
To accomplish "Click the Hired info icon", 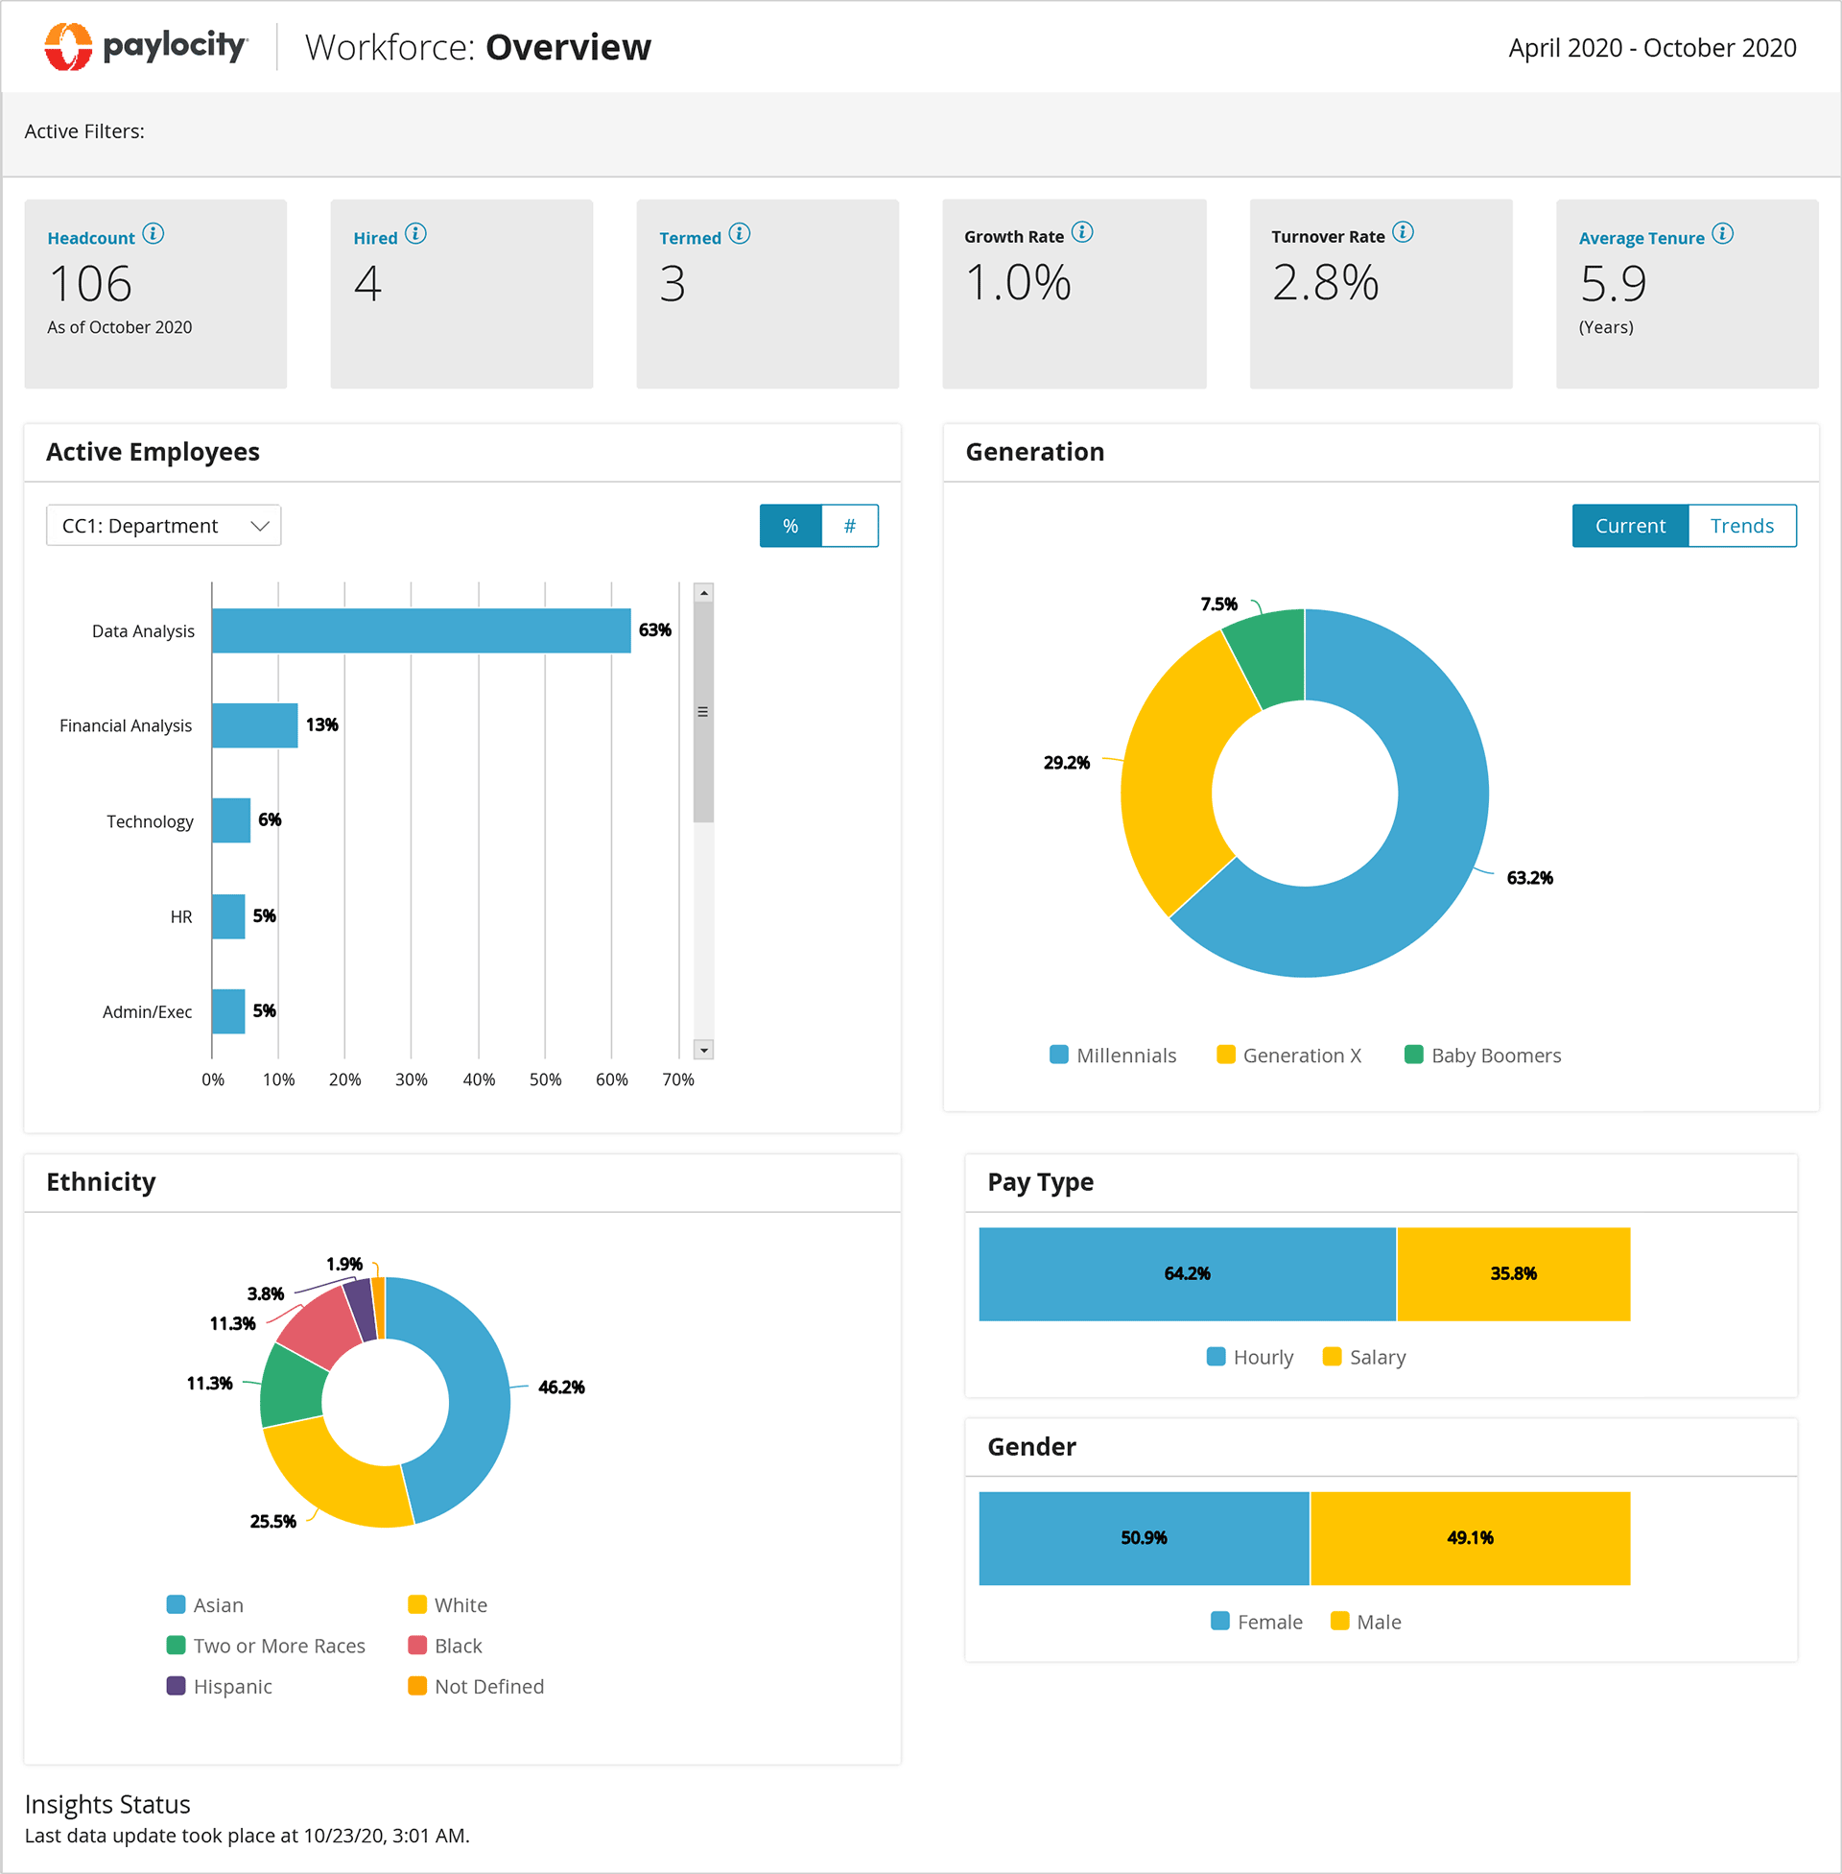I will [x=415, y=233].
